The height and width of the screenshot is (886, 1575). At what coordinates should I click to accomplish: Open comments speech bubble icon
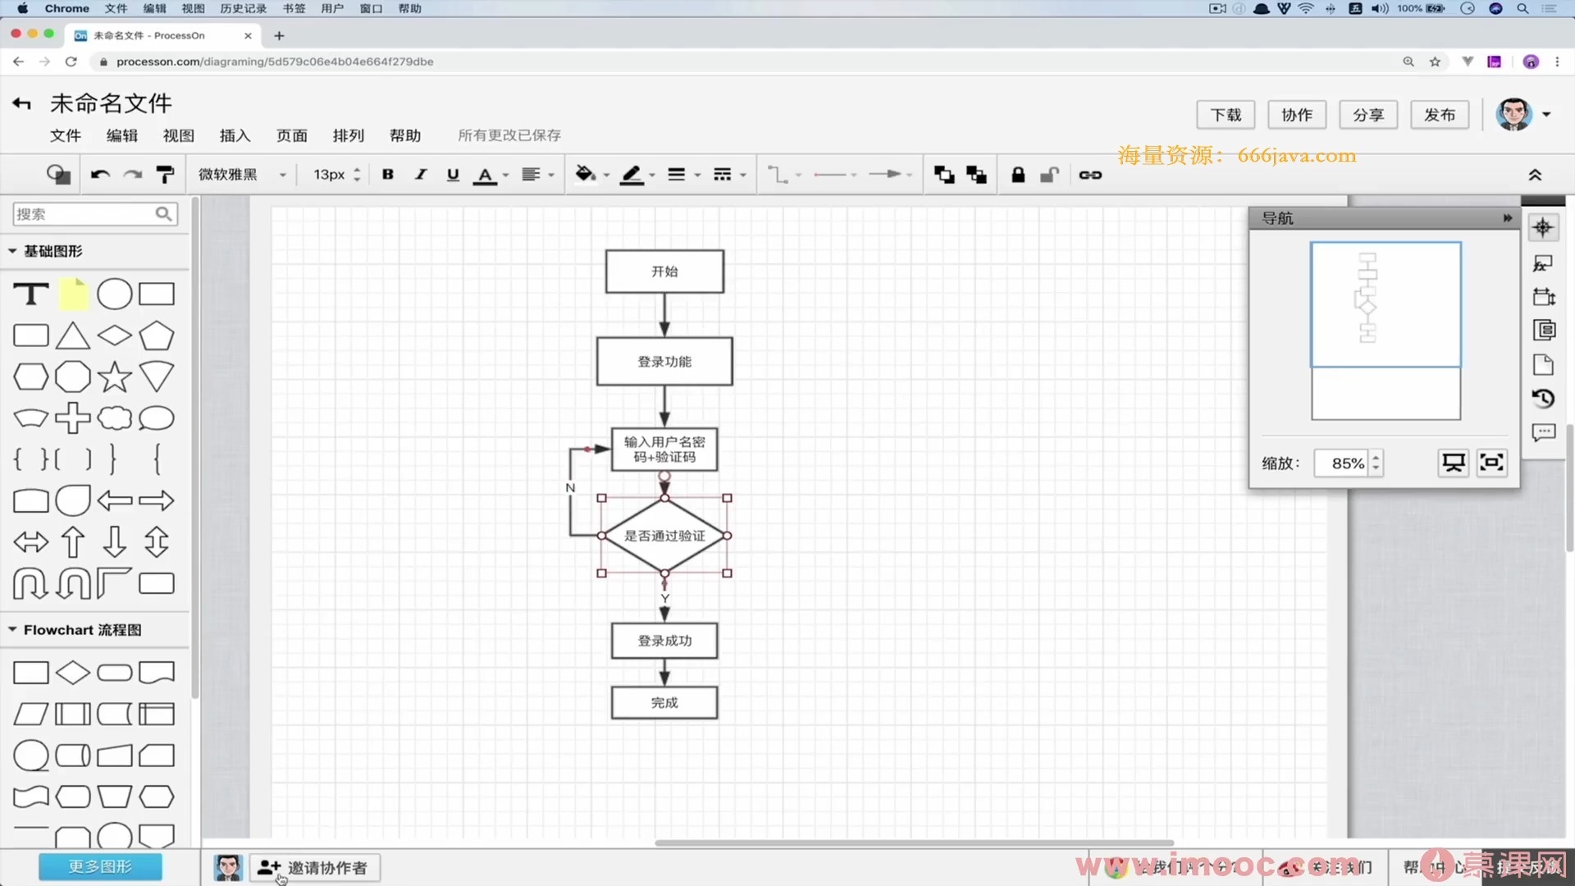click(x=1543, y=432)
